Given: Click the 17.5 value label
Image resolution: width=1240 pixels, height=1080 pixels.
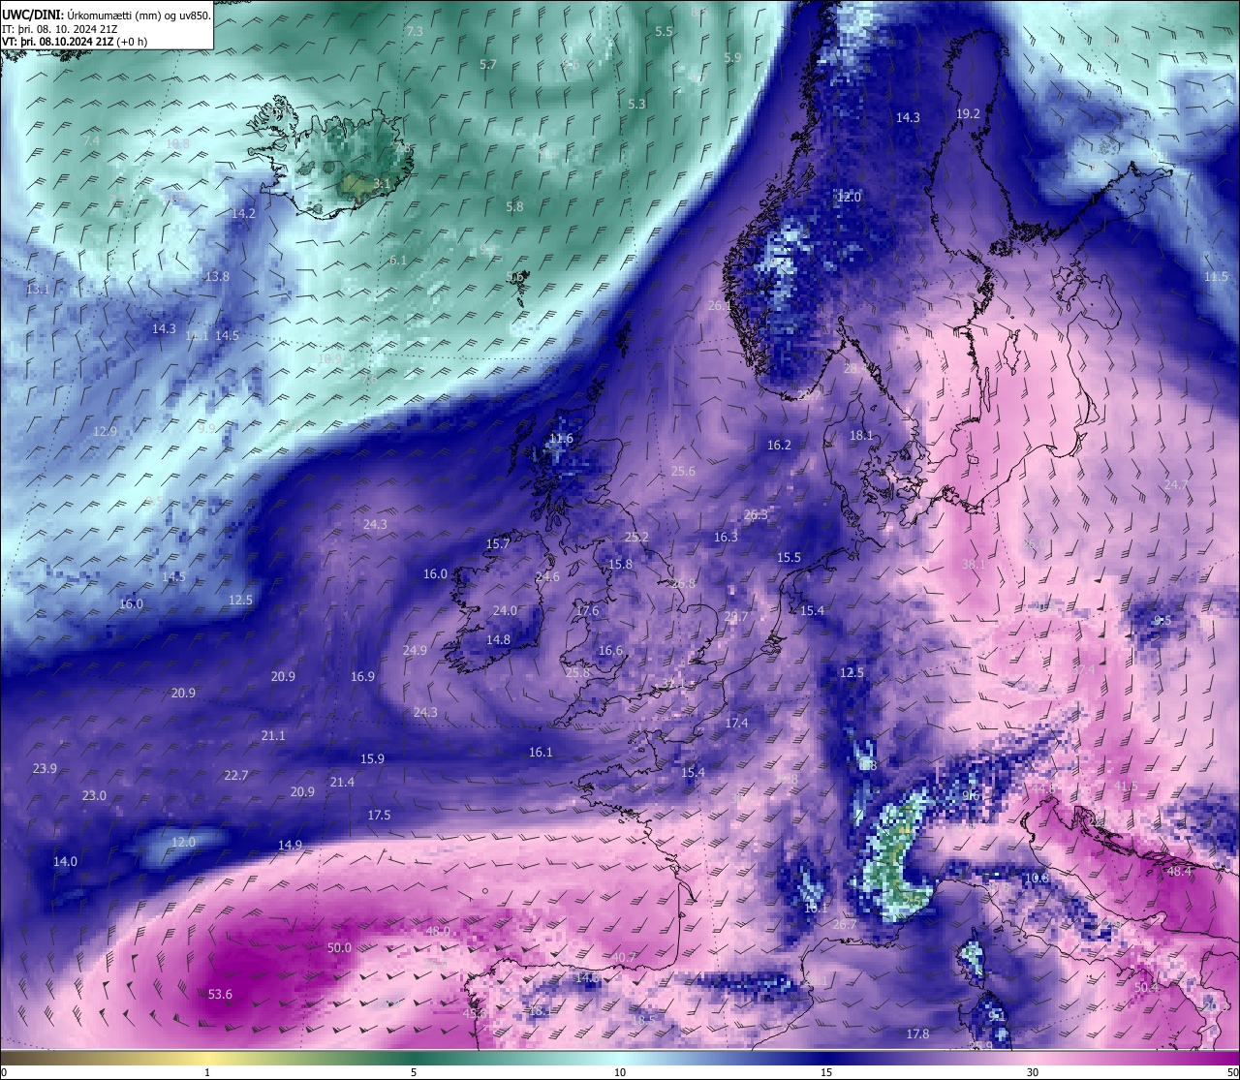Looking at the screenshot, I should tap(379, 815).
